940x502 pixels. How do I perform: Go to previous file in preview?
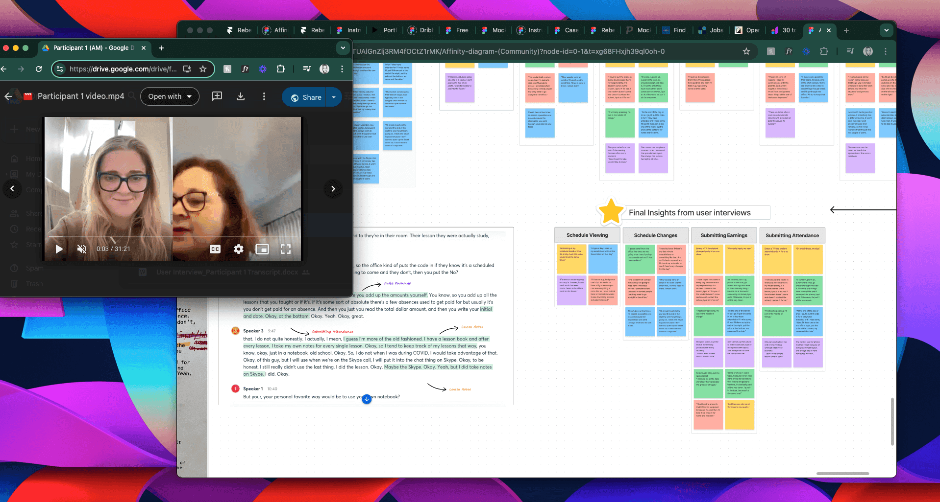[x=12, y=188]
